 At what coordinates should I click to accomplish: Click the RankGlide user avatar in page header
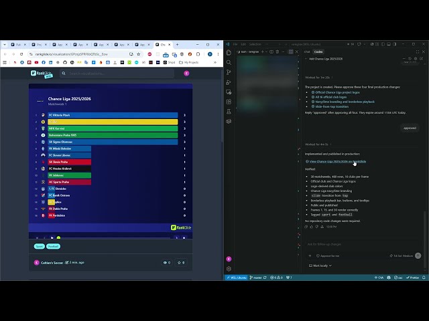pyautogui.click(x=186, y=74)
